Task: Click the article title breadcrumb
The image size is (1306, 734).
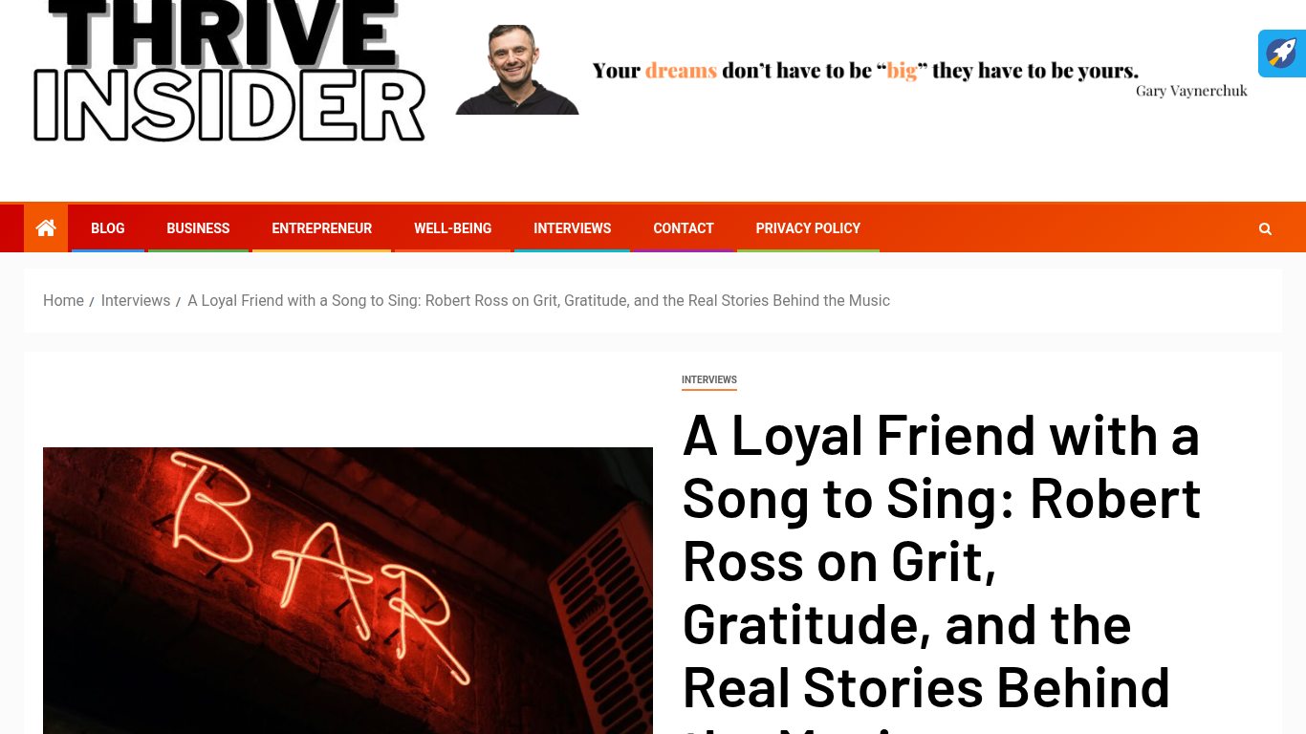Action: pyautogui.click(x=538, y=300)
